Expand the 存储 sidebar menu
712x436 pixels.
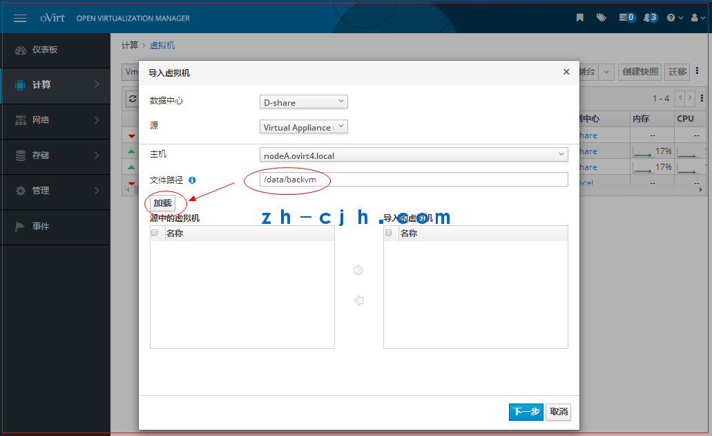pos(55,155)
